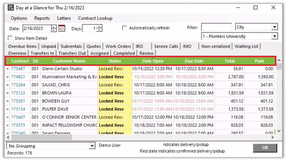The image size is (287, 161).
Task: Switch to the Work Orders tab
Action: (118, 46)
